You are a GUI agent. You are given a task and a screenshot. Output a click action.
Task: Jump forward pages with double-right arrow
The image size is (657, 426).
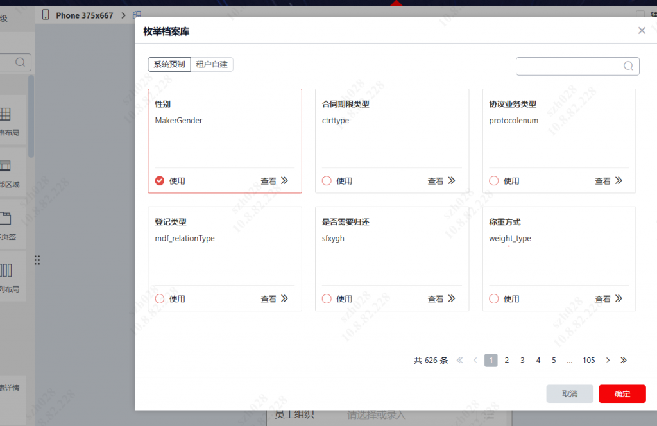(624, 361)
